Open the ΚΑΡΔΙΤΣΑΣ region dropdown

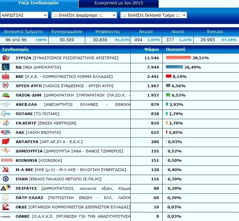[x=24, y=15]
